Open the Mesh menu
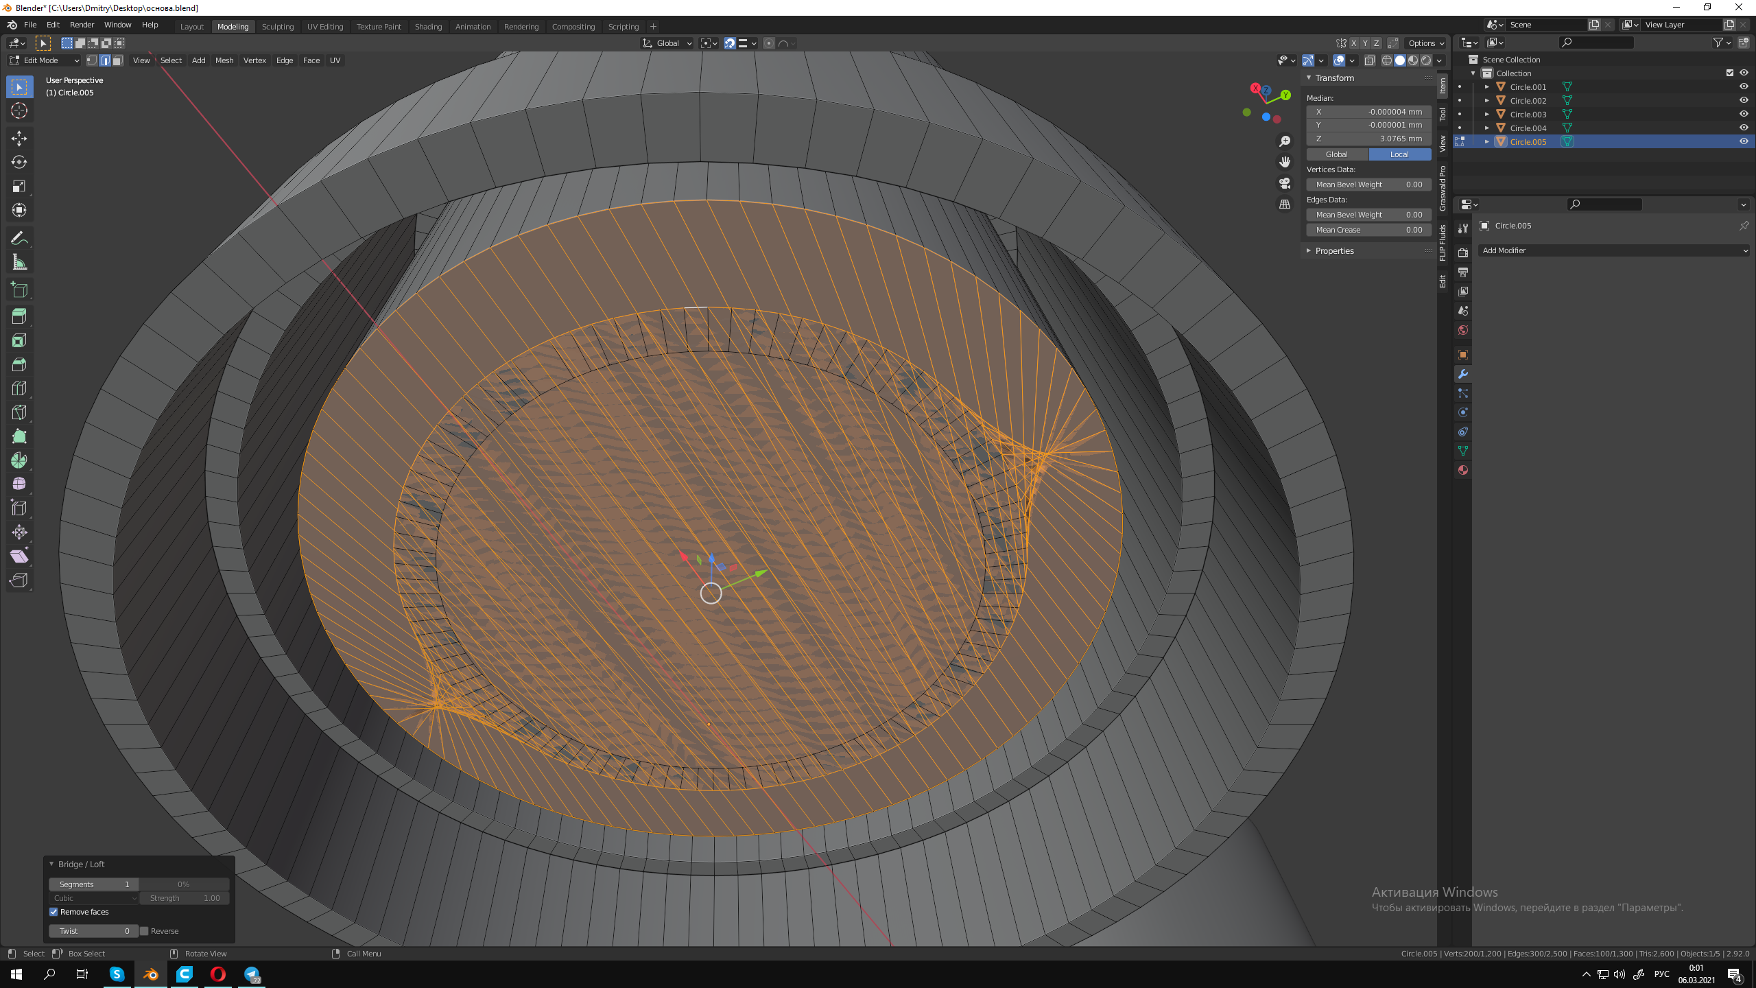Viewport: 1756px width, 988px height. tap(224, 60)
